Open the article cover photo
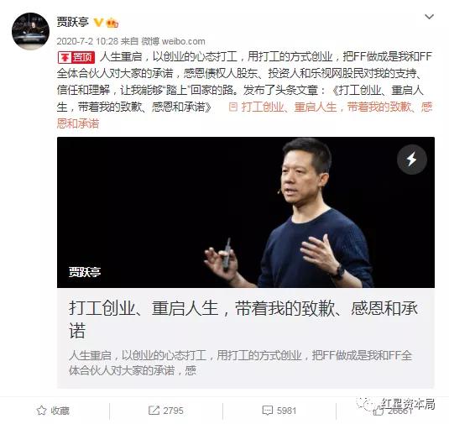 [246, 212]
